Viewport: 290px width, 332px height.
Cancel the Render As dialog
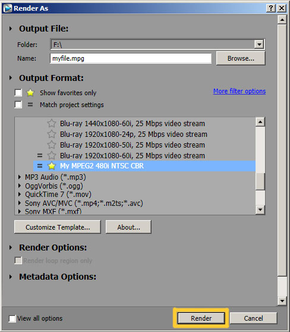(253, 318)
